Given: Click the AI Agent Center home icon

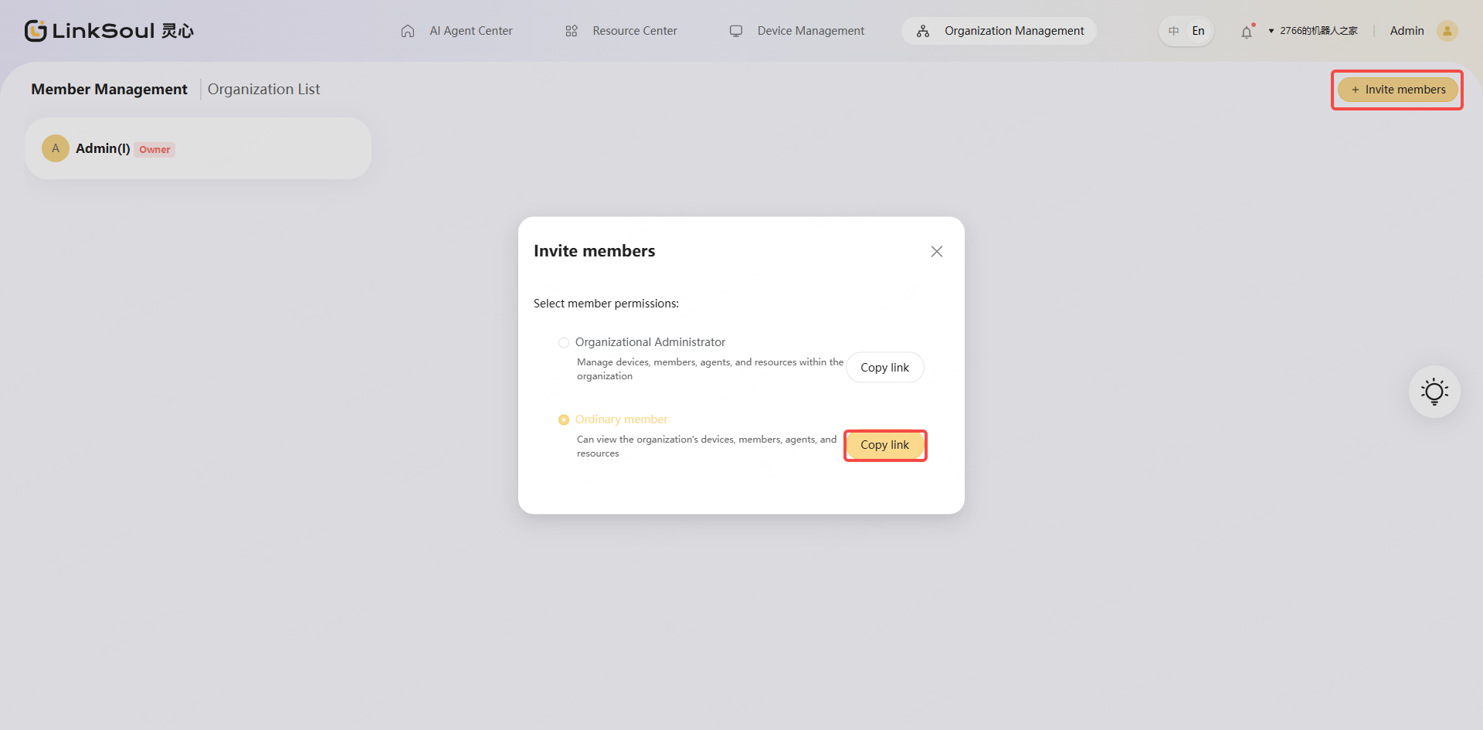Looking at the screenshot, I should (408, 31).
